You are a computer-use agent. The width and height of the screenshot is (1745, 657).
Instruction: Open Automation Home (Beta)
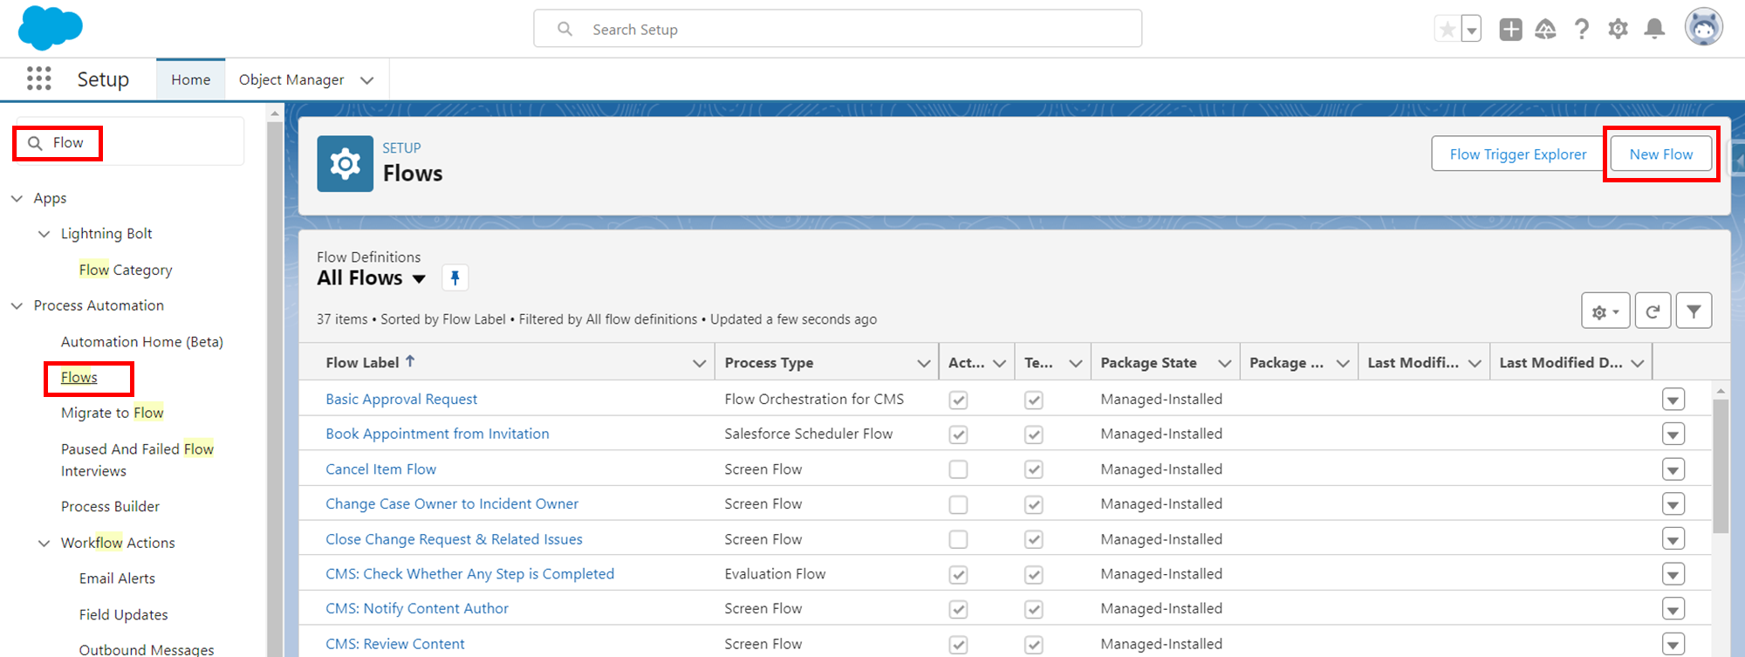[x=141, y=341]
